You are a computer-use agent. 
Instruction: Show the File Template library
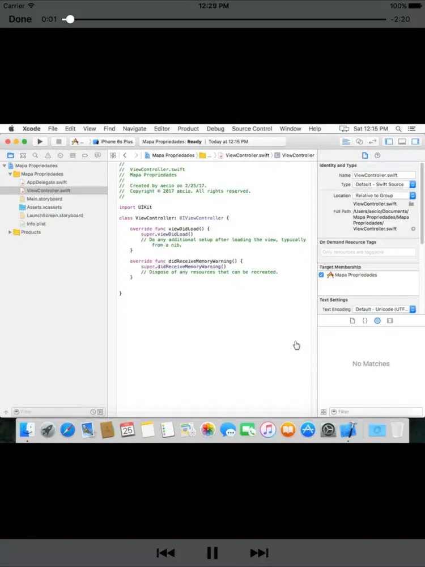click(x=352, y=320)
